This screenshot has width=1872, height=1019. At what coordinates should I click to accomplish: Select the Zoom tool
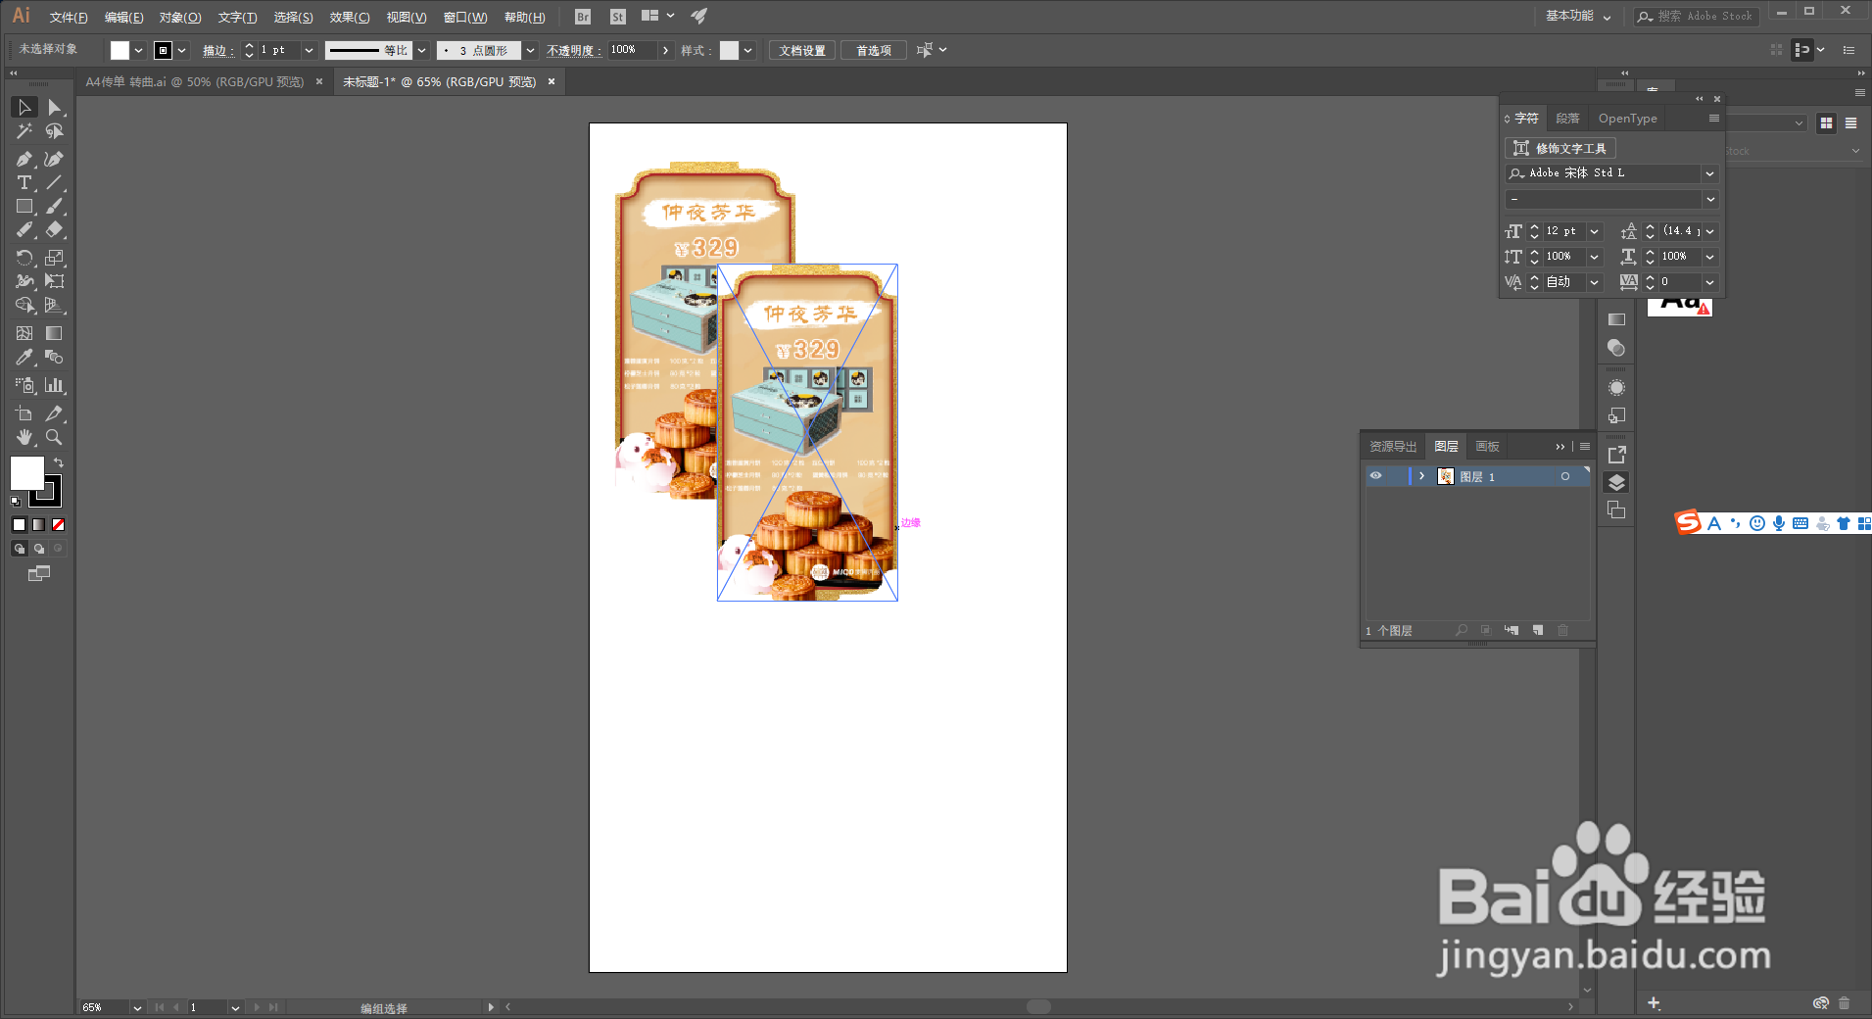(55, 437)
